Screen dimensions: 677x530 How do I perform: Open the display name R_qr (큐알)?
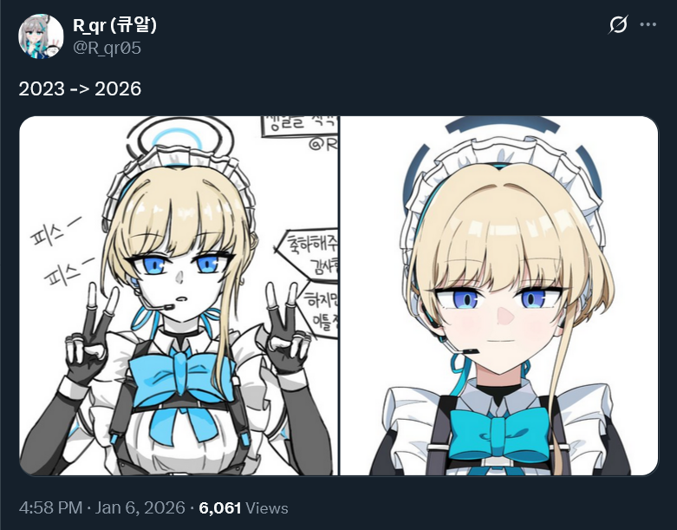click(x=114, y=25)
